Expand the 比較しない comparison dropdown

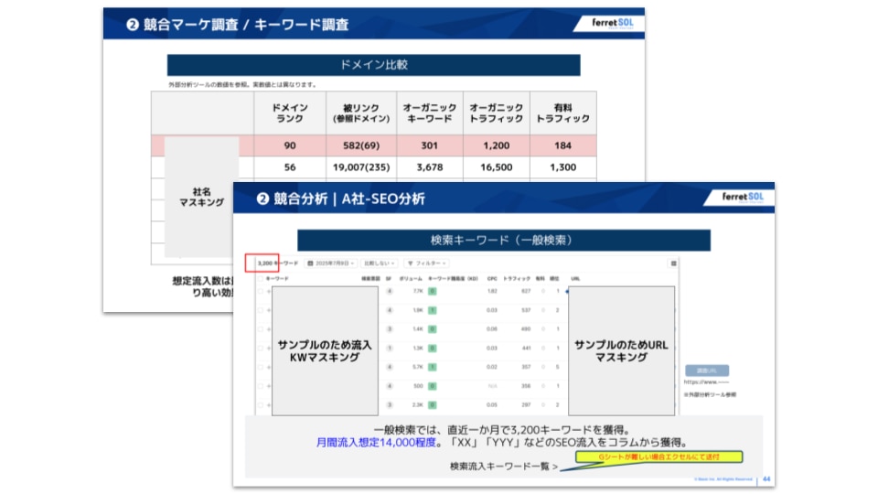point(380,263)
